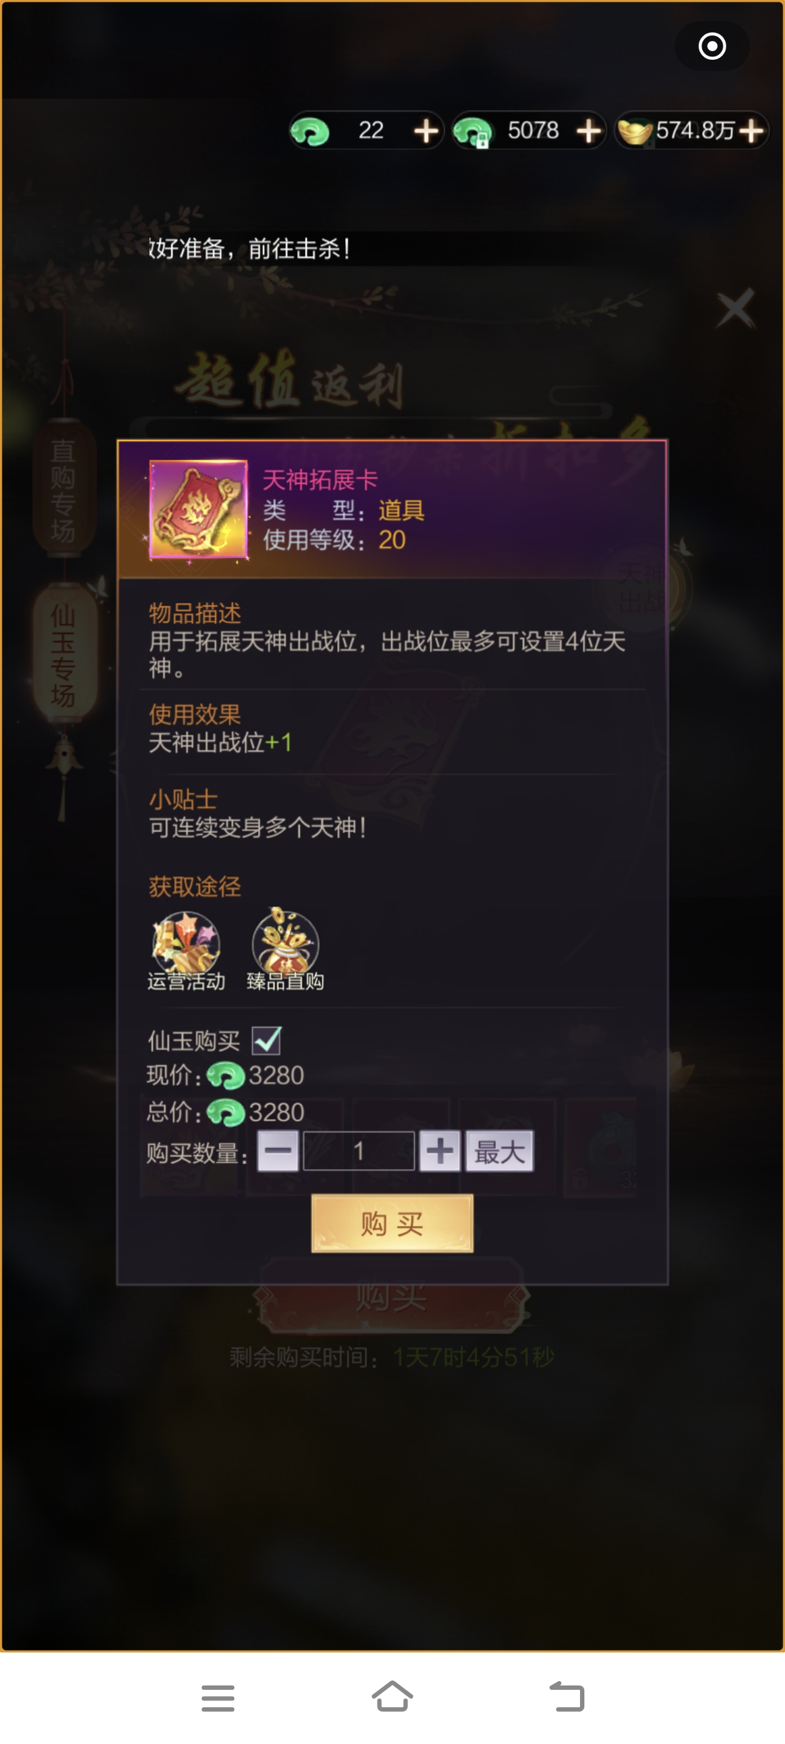Image resolution: width=785 pixels, height=1744 pixels.
Task: Open the Android recent apps menu
Action: 218,1698
